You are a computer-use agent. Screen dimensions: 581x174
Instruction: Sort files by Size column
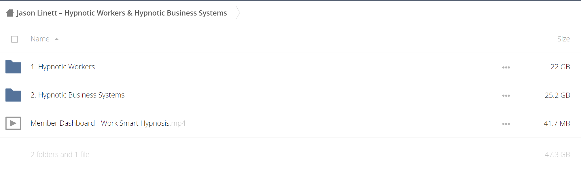pyautogui.click(x=563, y=39)
